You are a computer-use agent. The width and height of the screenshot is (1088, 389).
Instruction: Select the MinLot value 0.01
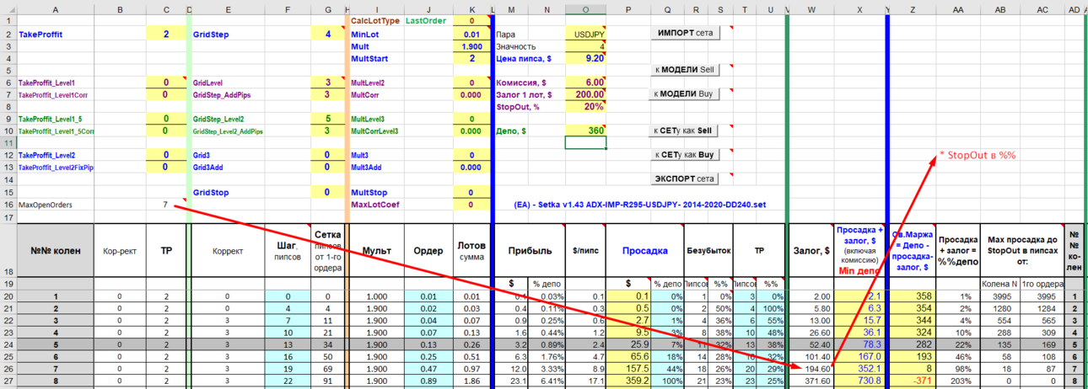[x=471, y=34]
